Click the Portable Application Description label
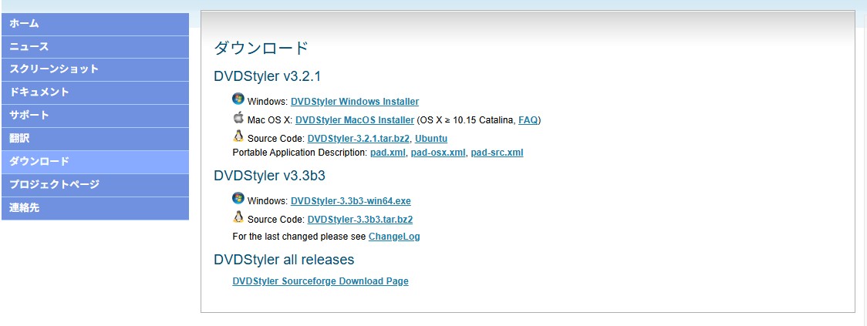 [x=300, y=153]
